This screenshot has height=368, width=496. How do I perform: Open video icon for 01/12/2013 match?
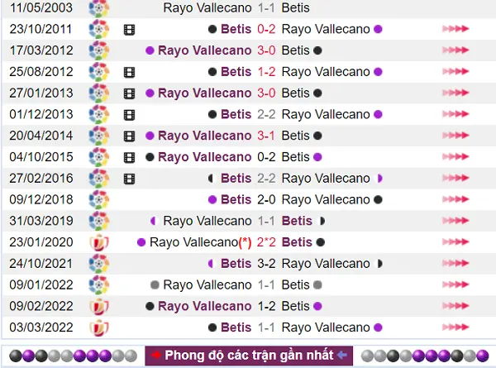[x=129, y=115]
